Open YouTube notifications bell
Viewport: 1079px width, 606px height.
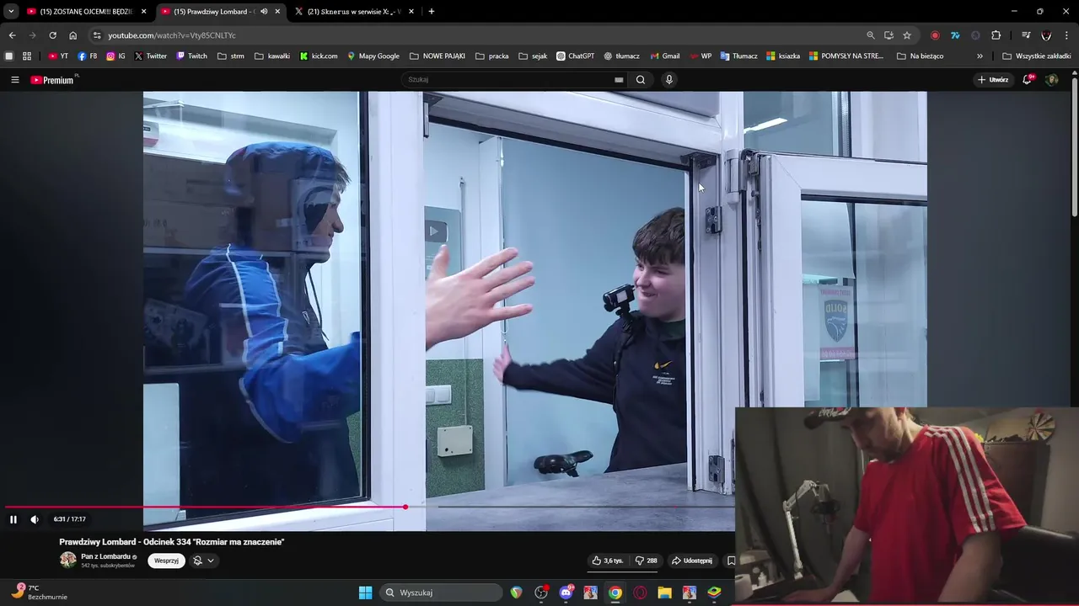[1028, 80]
